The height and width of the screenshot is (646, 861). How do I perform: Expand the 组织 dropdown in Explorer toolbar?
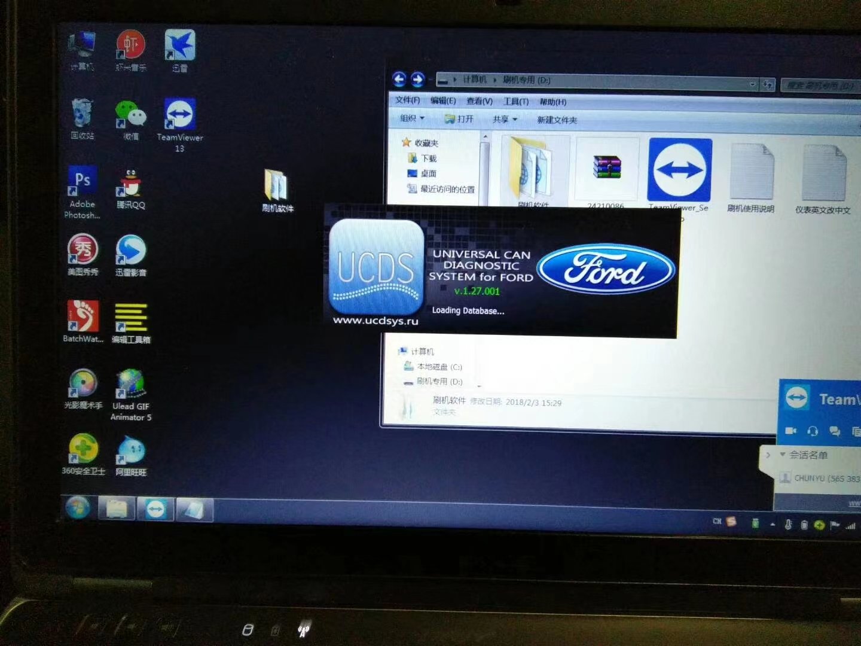tap(412, 118)
